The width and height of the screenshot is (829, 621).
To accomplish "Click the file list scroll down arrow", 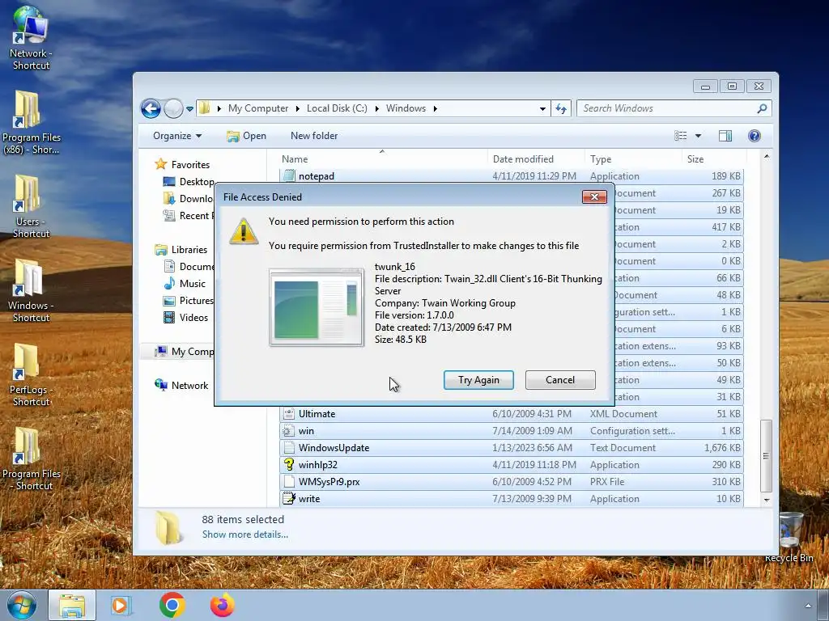I will (x=767, y=500).
